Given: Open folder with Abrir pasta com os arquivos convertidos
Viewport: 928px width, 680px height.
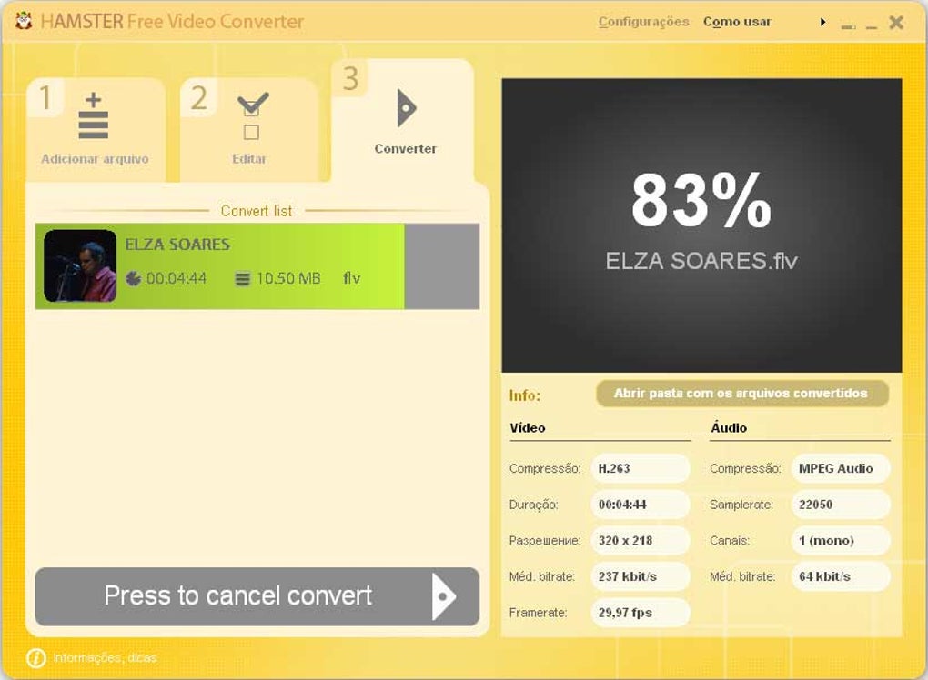Looking at the screenshot, I should tap(742, 394).
